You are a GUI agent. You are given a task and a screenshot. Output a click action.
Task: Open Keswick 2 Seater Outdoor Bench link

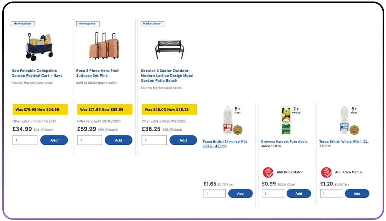167,75
